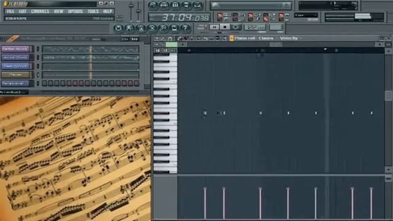This screenshot has width=393, height=221.
Task: Open keyboard editor button in step sequencer header
Action: [x=135, y=39]
